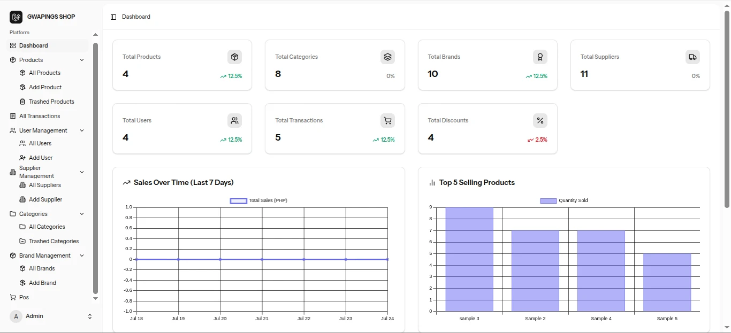Click the main page vertical scrollbar
Viewport: 731px width, 333px height.
coord(727,109)
